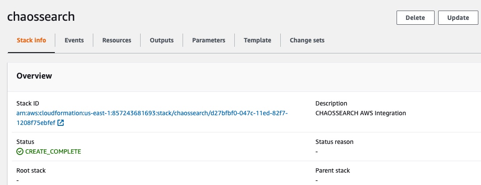This screenshot has width=481, height=185.
Task: Open the Stack ID ARN link
Action: tap(152, 118)
